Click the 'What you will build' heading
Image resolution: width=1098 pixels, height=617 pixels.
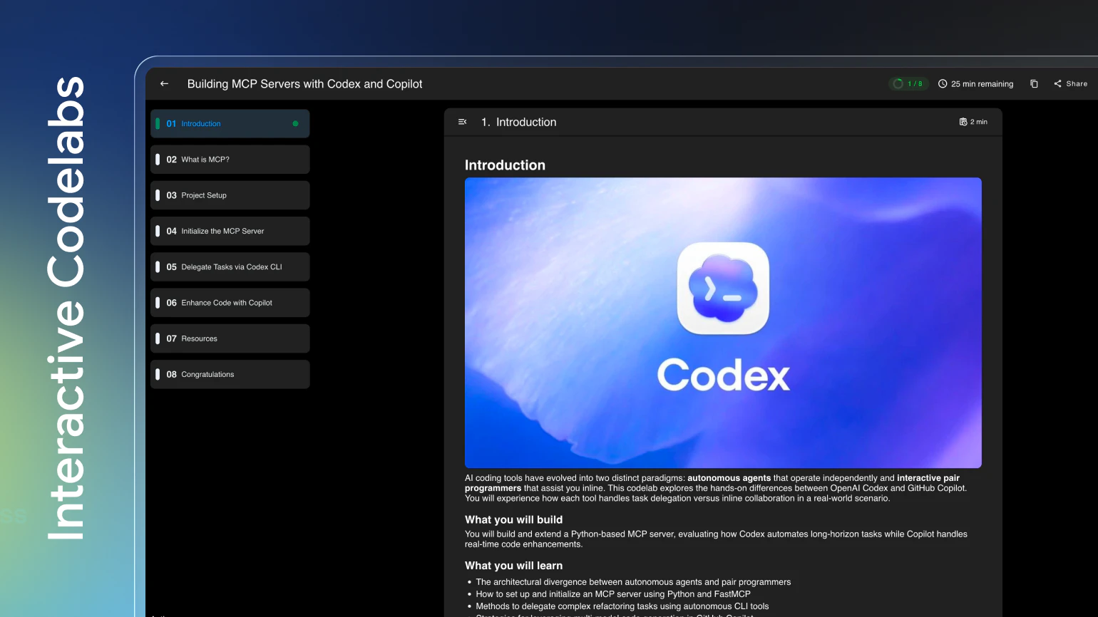pyautogui.click(x=513, y=519)
